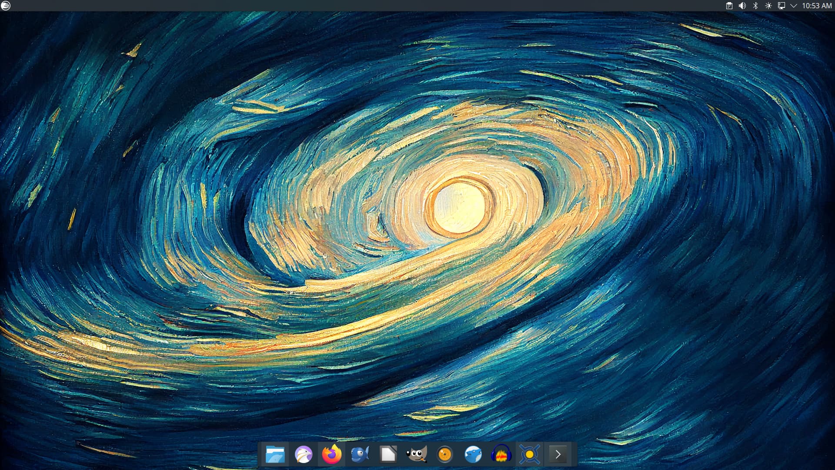This screenshot has width=835, height=470.
Task: Open the Dolphin file manager folder icon
Action: tap(275, 455)
